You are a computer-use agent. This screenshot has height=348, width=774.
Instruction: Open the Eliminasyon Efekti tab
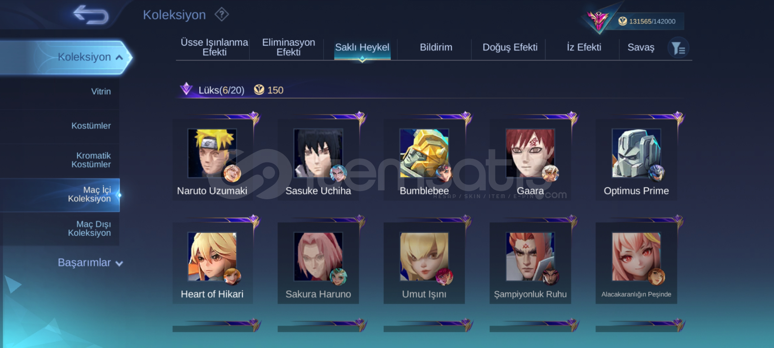point(288,47)
